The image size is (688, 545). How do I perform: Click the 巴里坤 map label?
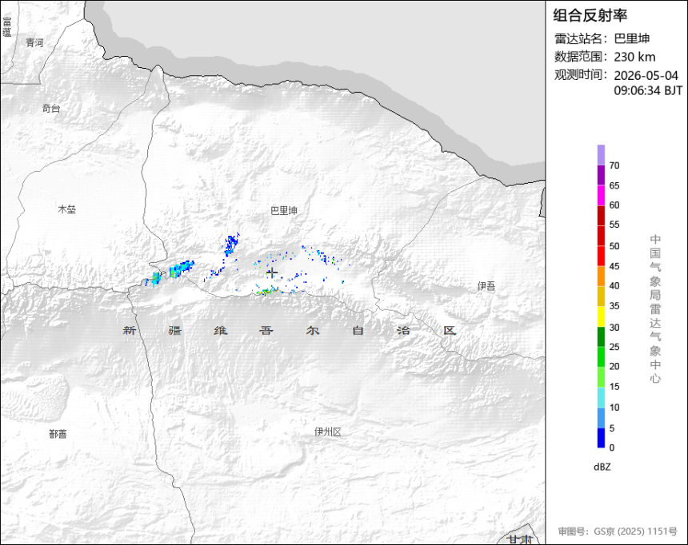tap(284, 211)
